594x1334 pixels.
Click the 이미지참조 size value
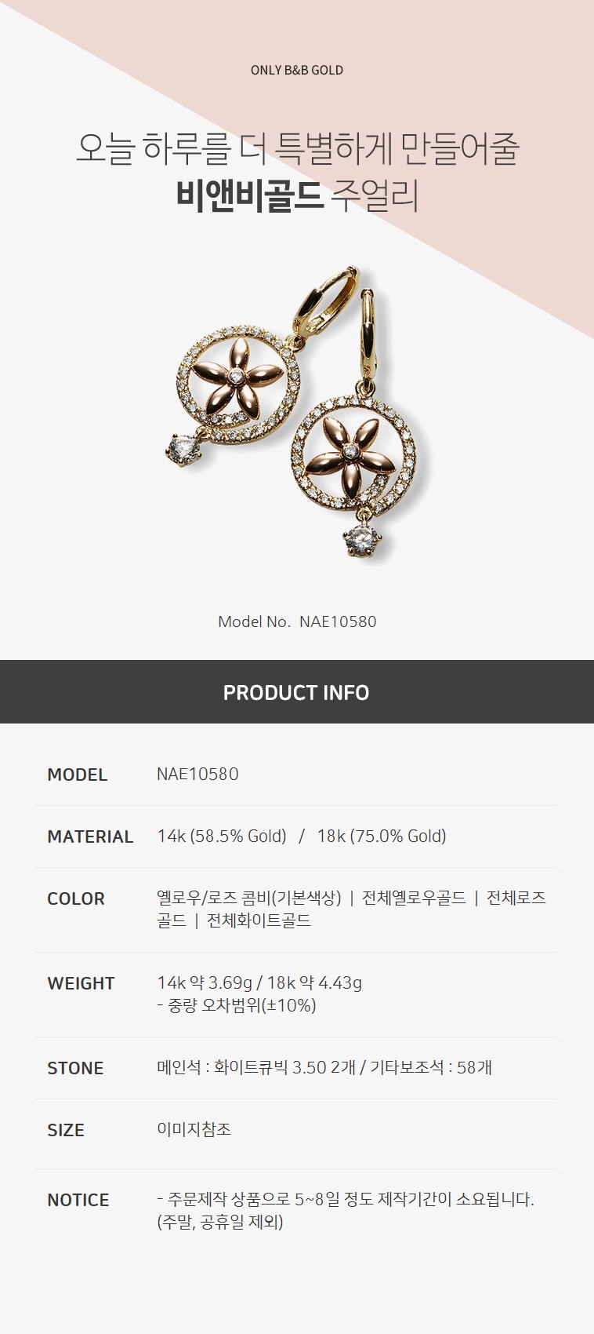point(194,1129)
